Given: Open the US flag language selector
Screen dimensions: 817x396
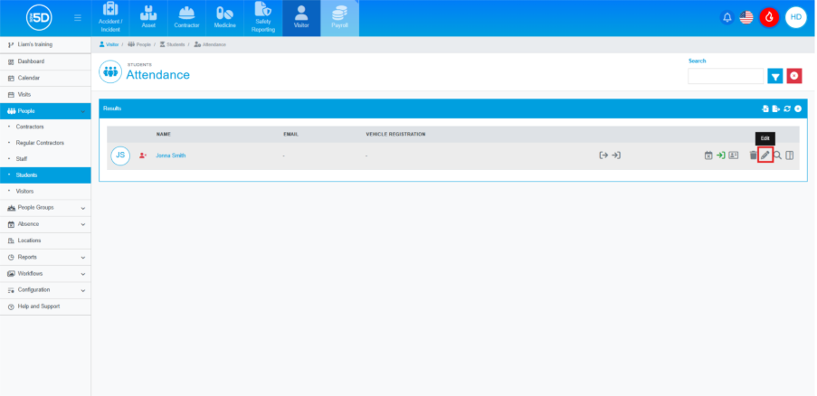Looking at the screenshot, I should click(747, 17).
